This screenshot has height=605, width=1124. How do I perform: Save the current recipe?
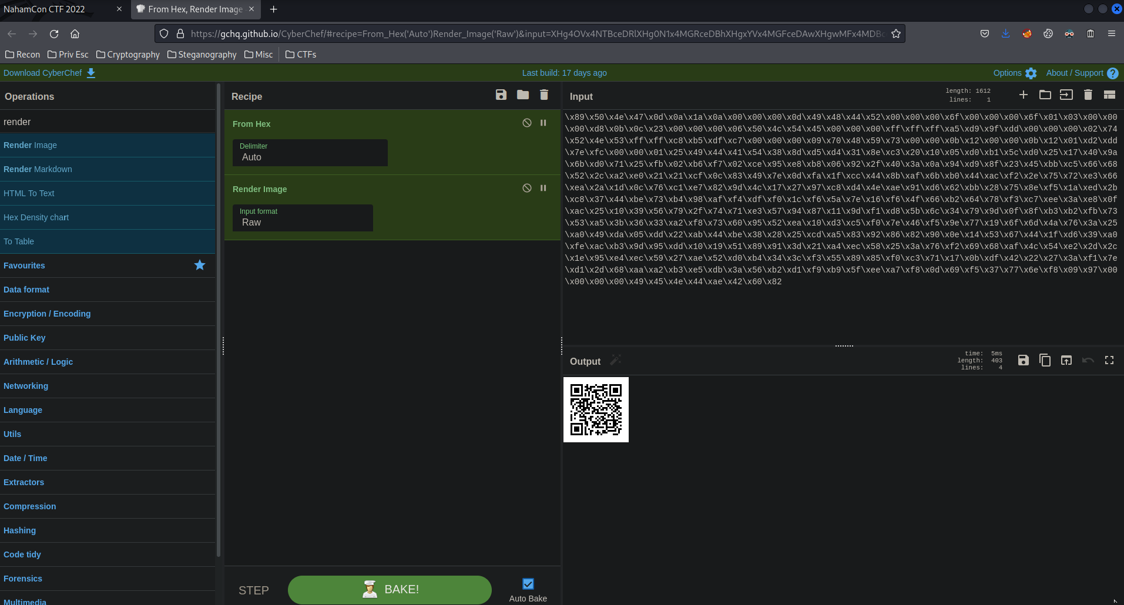(501, 95)
